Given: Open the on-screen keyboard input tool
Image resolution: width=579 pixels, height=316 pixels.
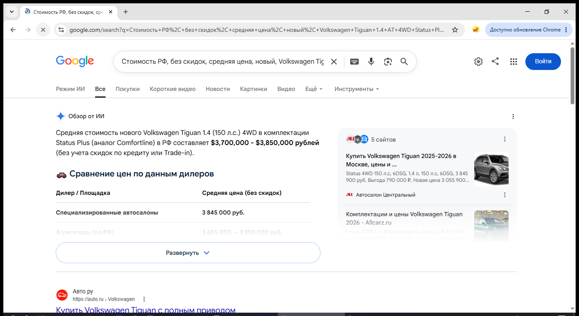Looking at the screenshot, I should 354,62.
